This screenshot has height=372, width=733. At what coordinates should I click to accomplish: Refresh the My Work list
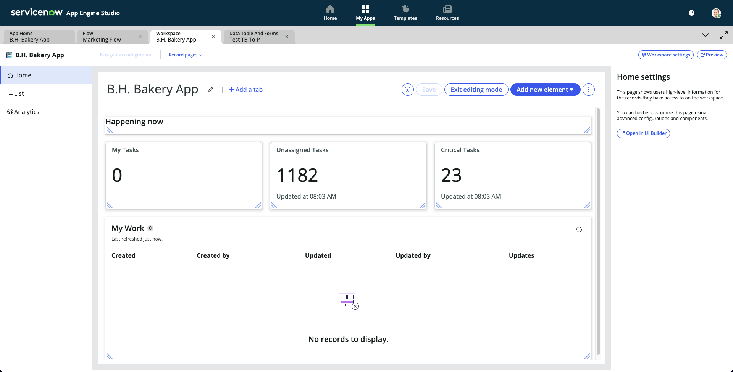tap(579, 229)
